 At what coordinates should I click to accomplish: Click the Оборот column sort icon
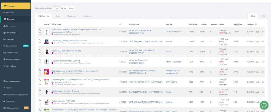tap(256, 25)
